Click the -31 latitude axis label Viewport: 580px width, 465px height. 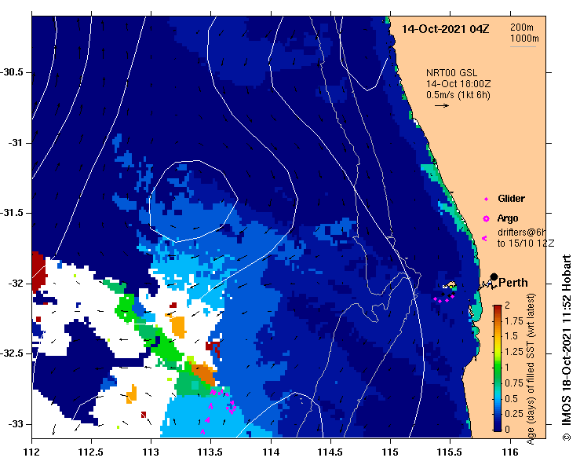click(x=15, y=142)
